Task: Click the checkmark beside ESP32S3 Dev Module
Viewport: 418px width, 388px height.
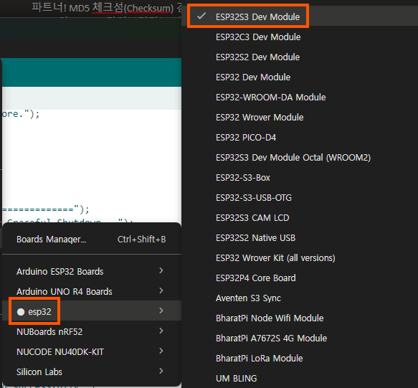Action: tap(201, 16)
